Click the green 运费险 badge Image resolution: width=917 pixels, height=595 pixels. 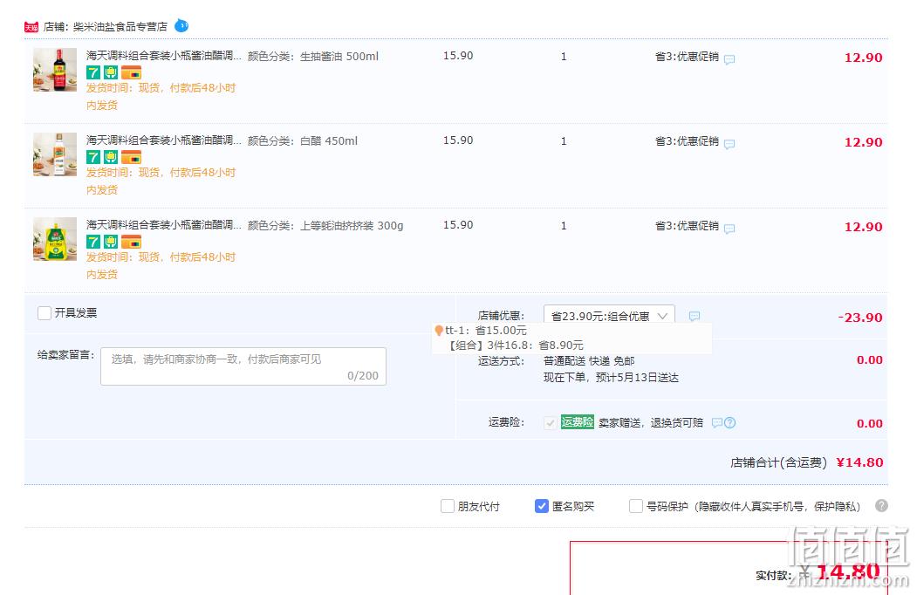(x=578, y=422)
